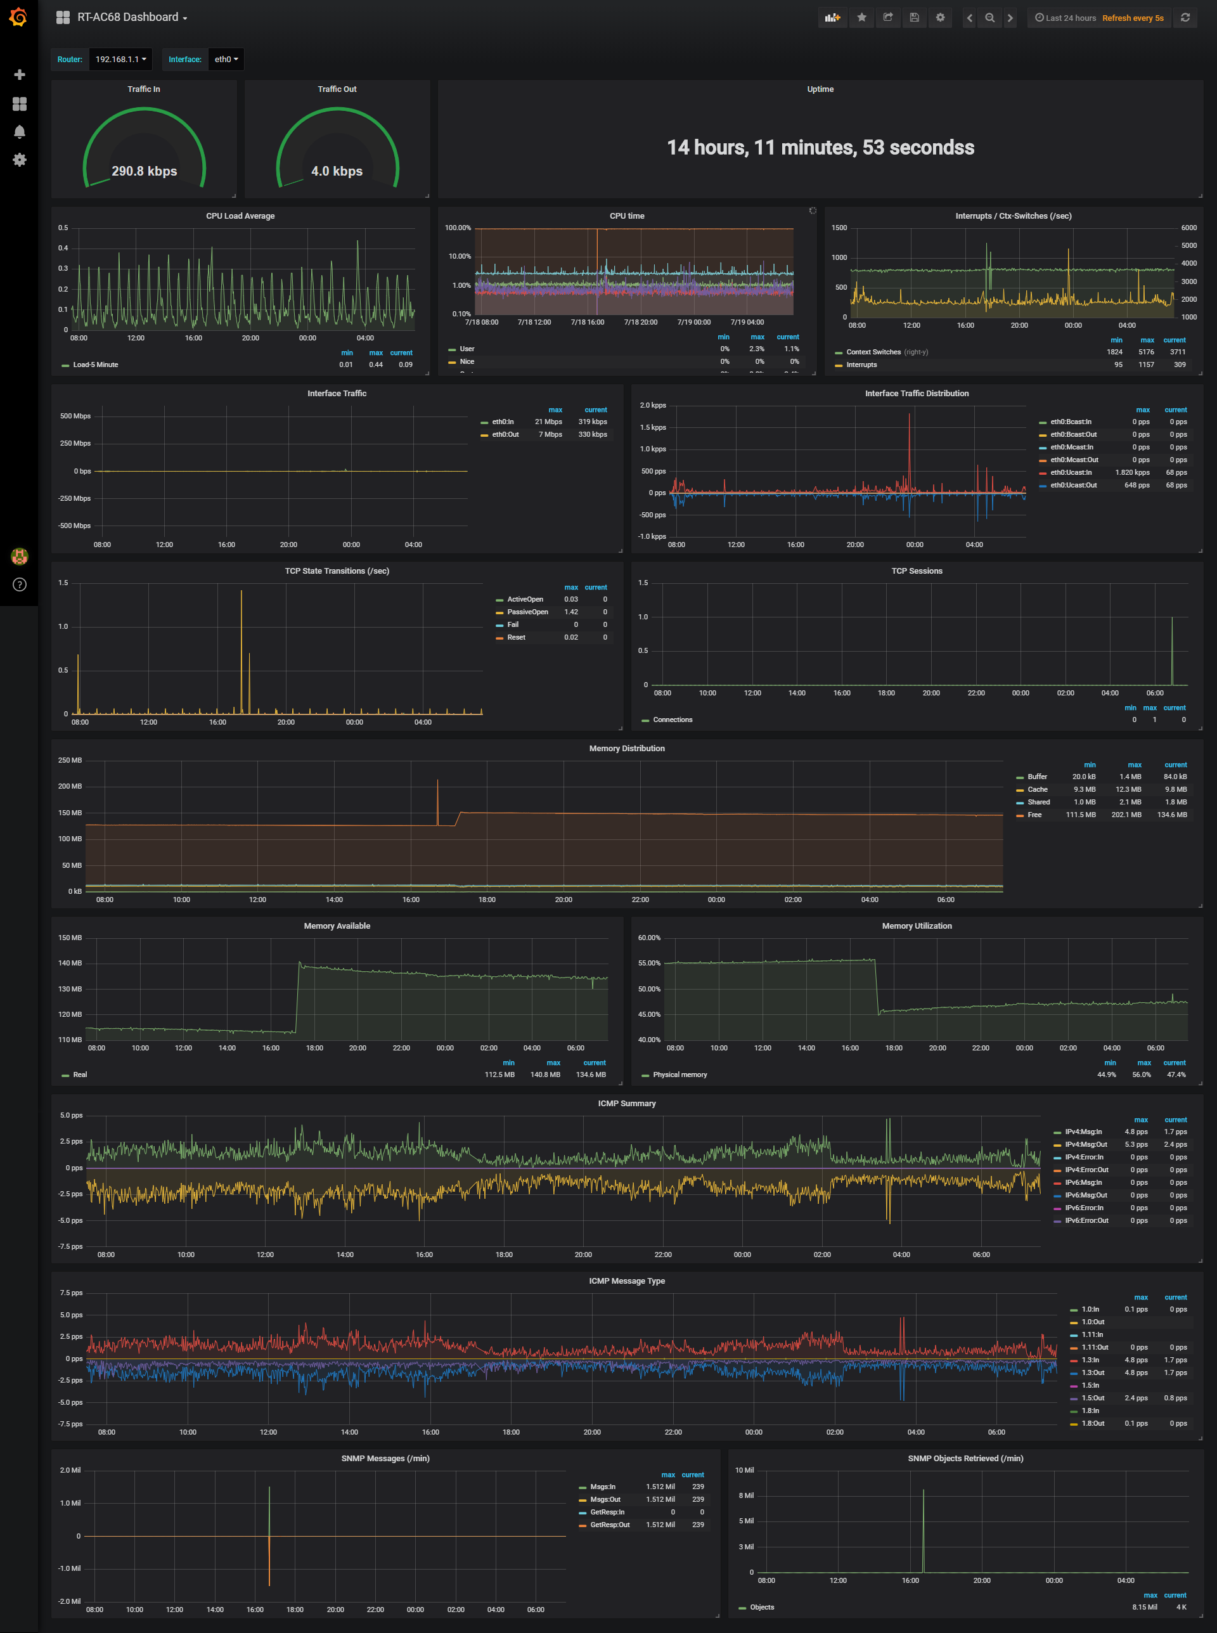Zoom out the time range
1217x1633 pixels.
pyautogui.click(x=989, y=18)
